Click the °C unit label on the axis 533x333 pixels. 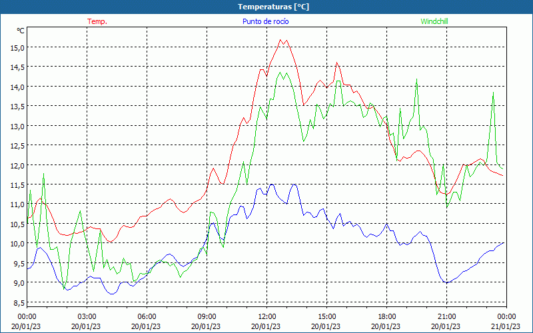click(x=21, y=31)
